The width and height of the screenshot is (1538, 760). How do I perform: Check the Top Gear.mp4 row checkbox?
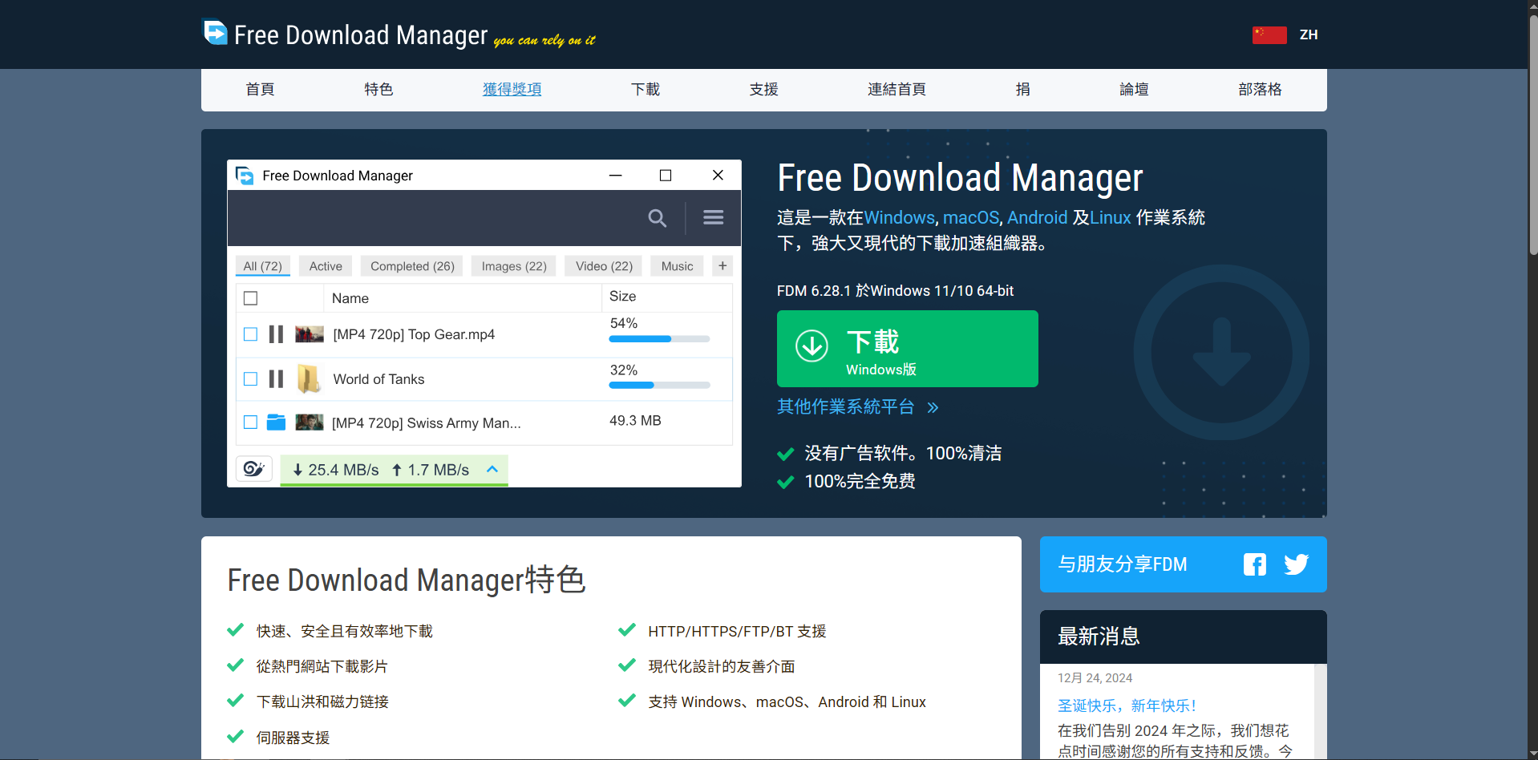click(251, 334)
